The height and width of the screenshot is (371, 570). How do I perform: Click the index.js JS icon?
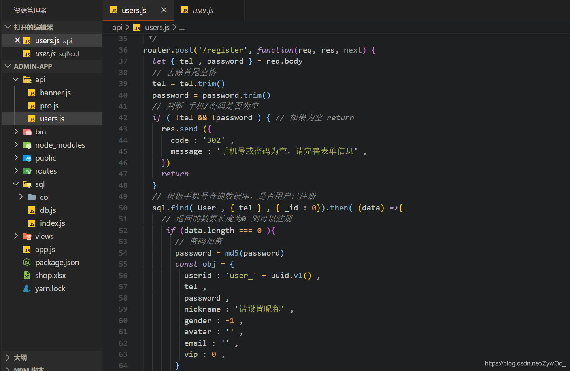click(32, 223)
